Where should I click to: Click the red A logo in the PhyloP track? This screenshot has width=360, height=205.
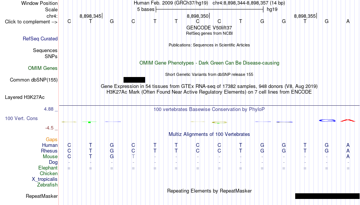[x=348, y=120]
